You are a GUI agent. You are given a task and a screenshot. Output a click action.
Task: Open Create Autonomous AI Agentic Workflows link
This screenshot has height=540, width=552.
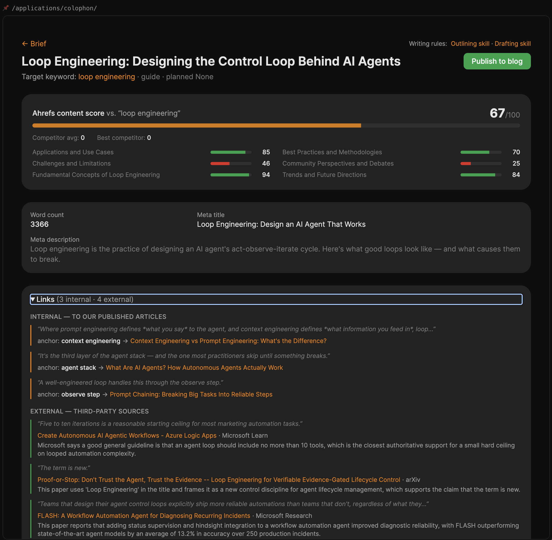point(127,435)
